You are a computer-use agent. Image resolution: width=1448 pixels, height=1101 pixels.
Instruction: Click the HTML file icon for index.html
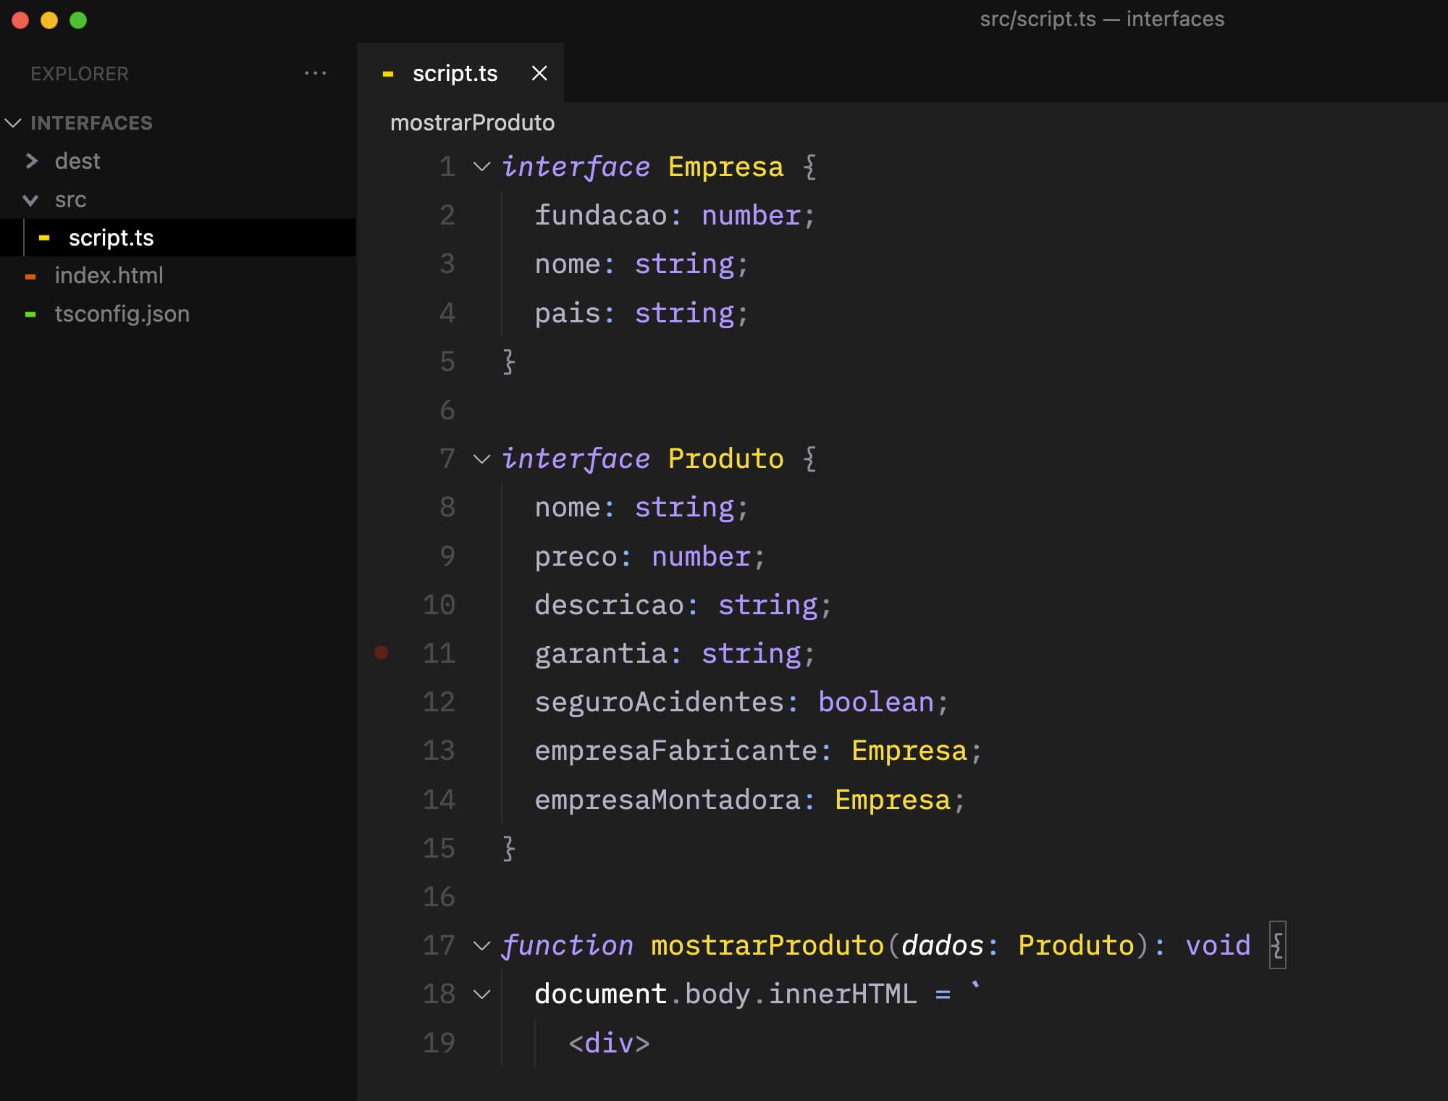click(x=39, y=275)
